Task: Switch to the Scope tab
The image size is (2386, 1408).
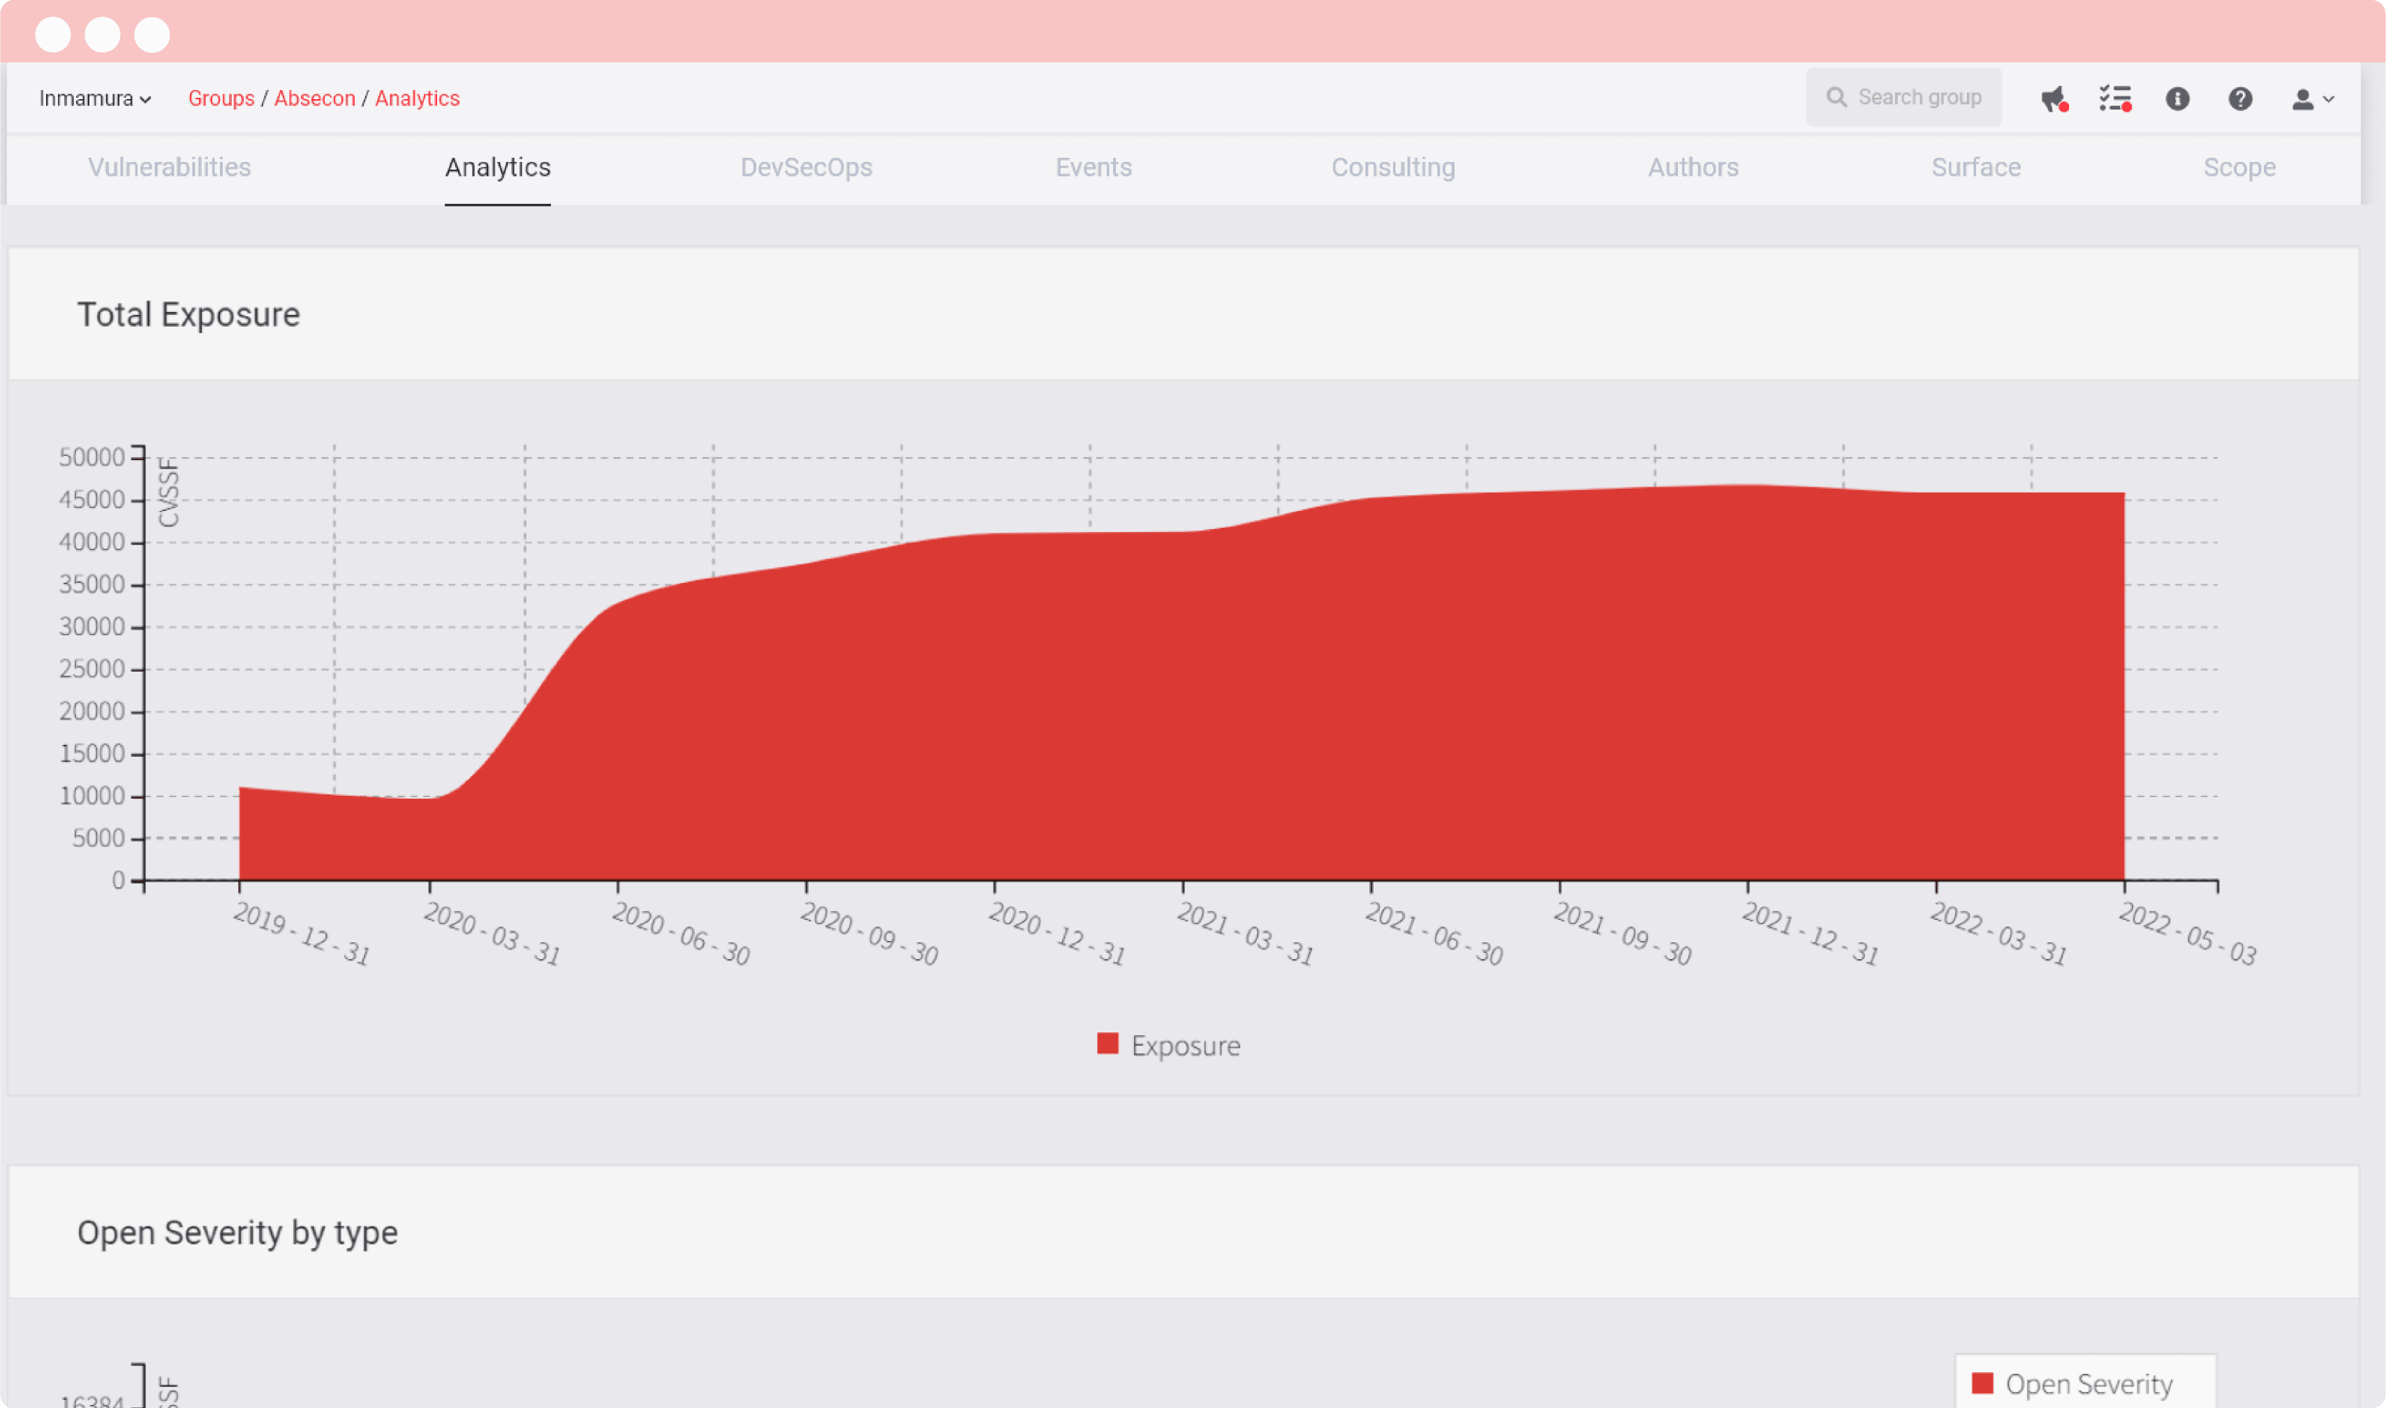Action: point(2239,167)
